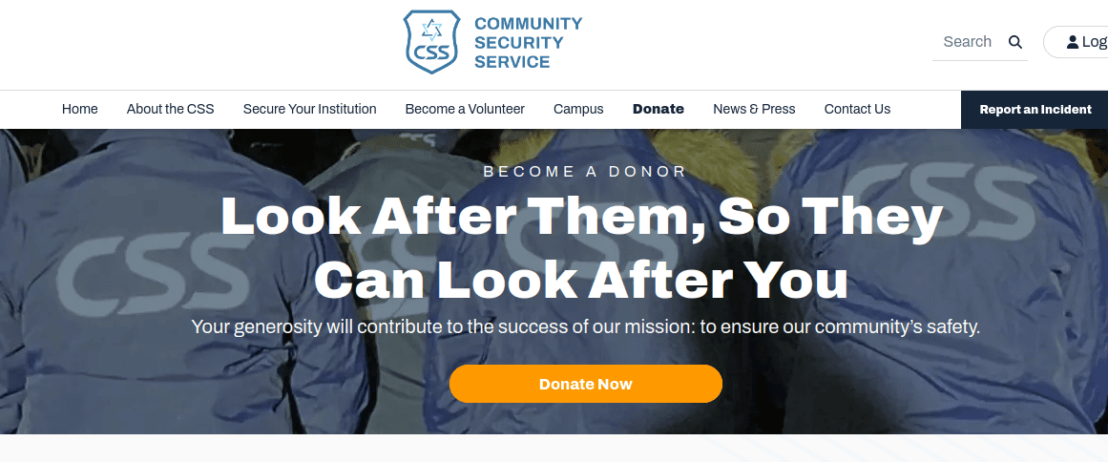This screenshot has height=462, width=1108.
Task: Open the Home menu item
Action: pos(80,109)
